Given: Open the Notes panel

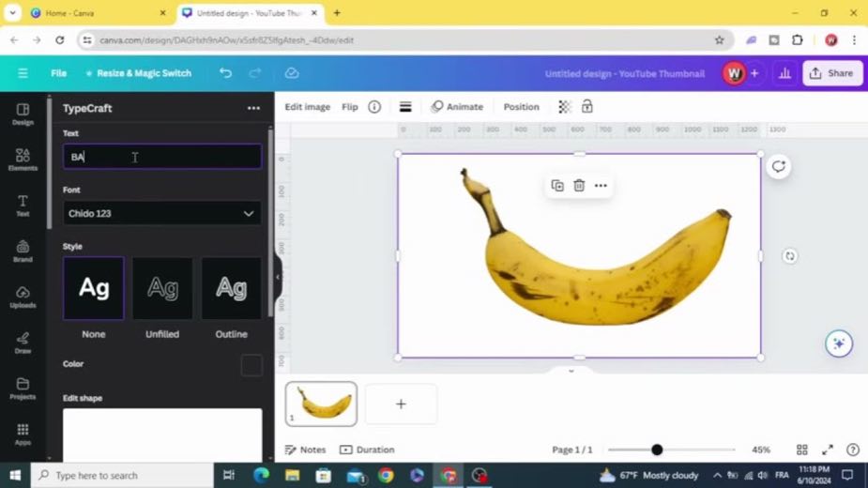Looking at the screenshot, I should (305, 450).
